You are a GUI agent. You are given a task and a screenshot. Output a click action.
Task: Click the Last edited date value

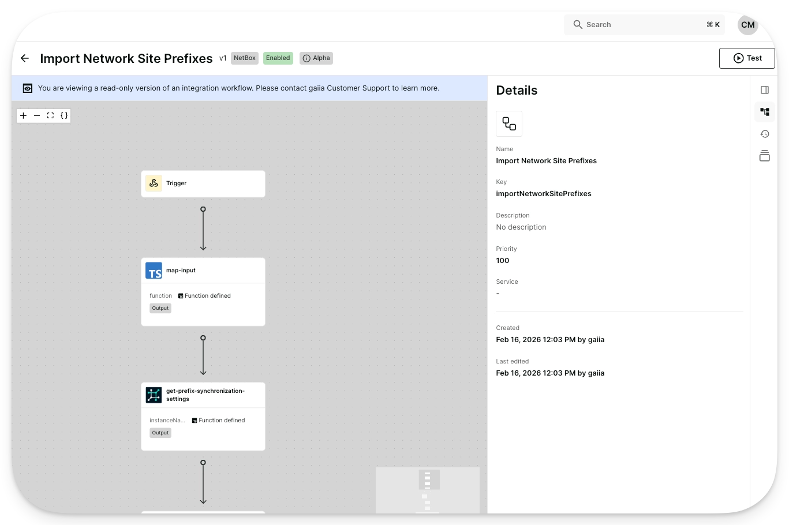(550, 373)
